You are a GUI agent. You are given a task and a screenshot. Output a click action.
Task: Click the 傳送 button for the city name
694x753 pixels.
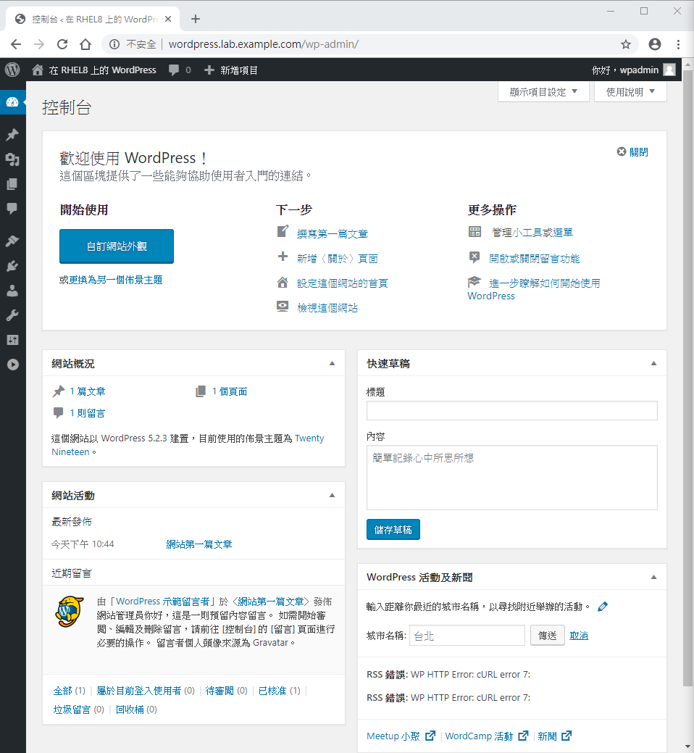tap(548, 636)
